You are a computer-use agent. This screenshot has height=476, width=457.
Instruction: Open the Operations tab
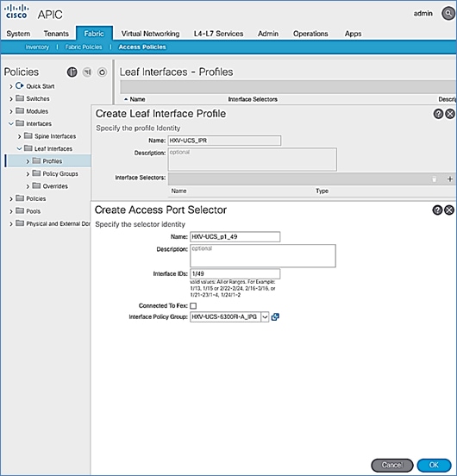pyautogui.click(x=310, y=34)
